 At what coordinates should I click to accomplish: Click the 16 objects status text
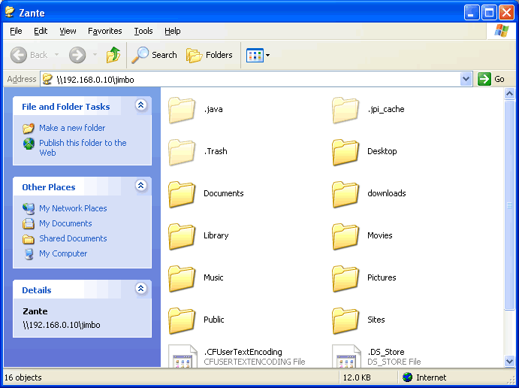click(23, 377)
